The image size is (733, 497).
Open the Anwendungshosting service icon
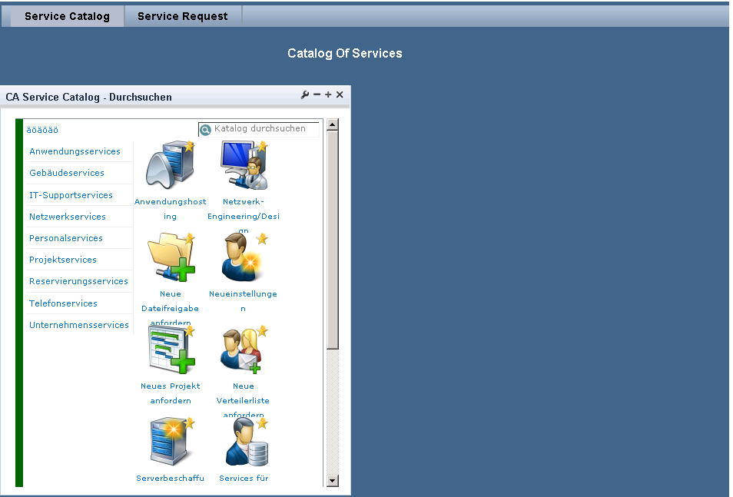click(x=170, y=164)
